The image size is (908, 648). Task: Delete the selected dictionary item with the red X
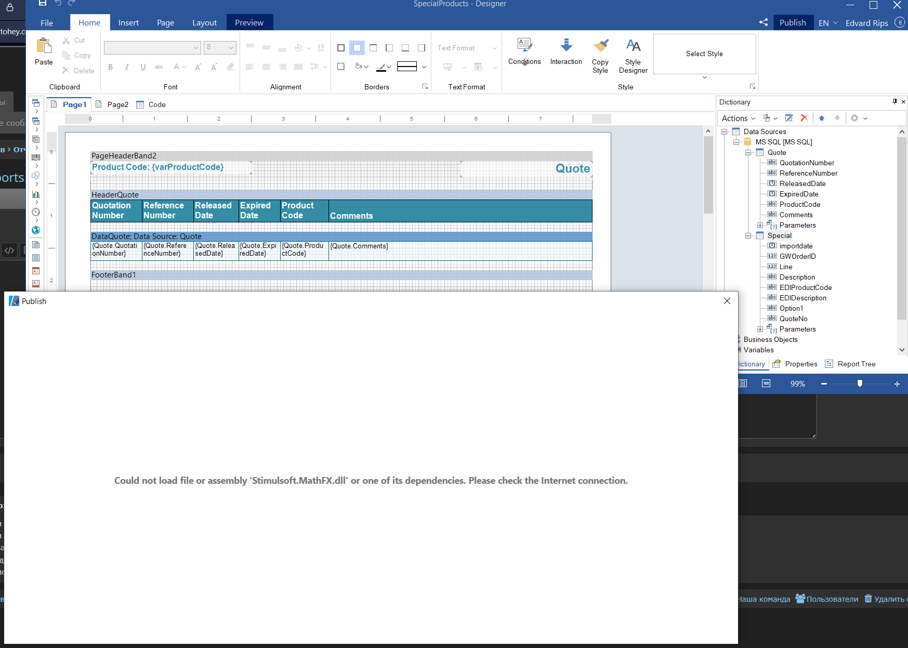click(x=804, y=118)
